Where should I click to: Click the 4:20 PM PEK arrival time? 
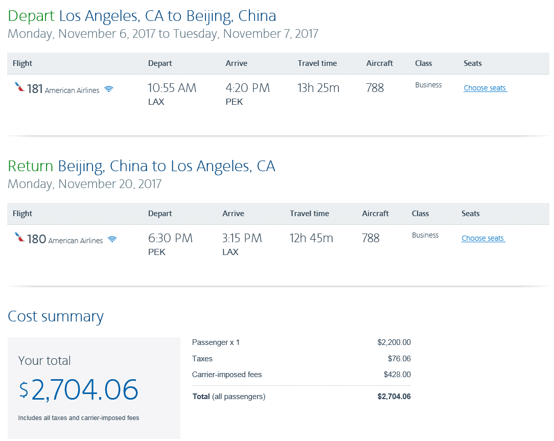[247, 88]
